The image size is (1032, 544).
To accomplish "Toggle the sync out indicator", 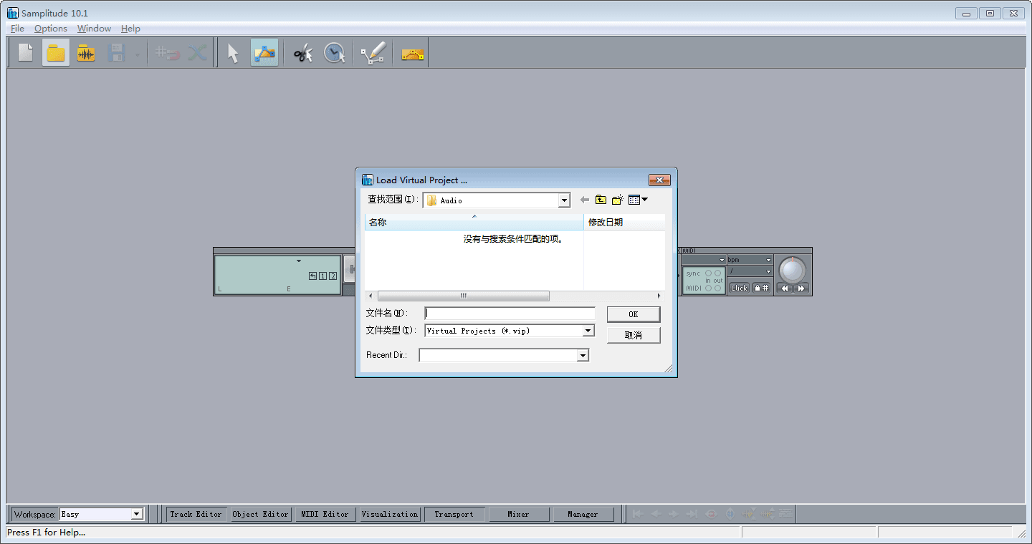I will pos(718,273).
